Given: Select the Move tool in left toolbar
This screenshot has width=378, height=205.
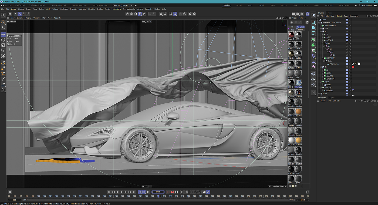Looking at the screenshot, I should 3,35.
